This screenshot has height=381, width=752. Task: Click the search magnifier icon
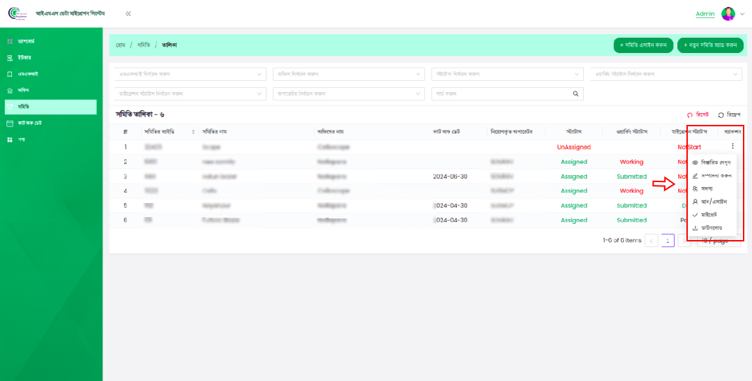(x=576, y=94)
